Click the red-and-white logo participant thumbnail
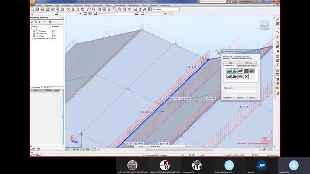Screen dimensions: 310x174 click(x=165, y=165)
